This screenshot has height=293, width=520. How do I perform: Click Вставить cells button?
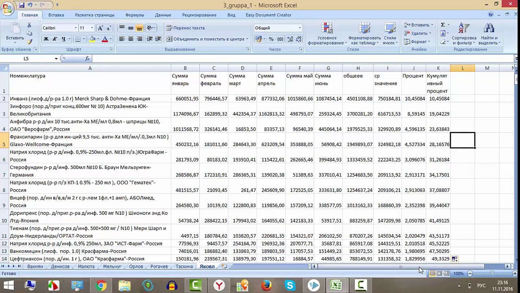(x=419, y=25)
